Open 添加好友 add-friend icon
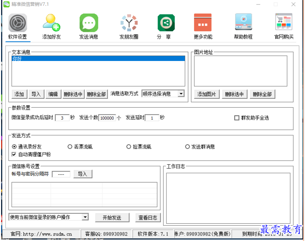 (51, 23)
